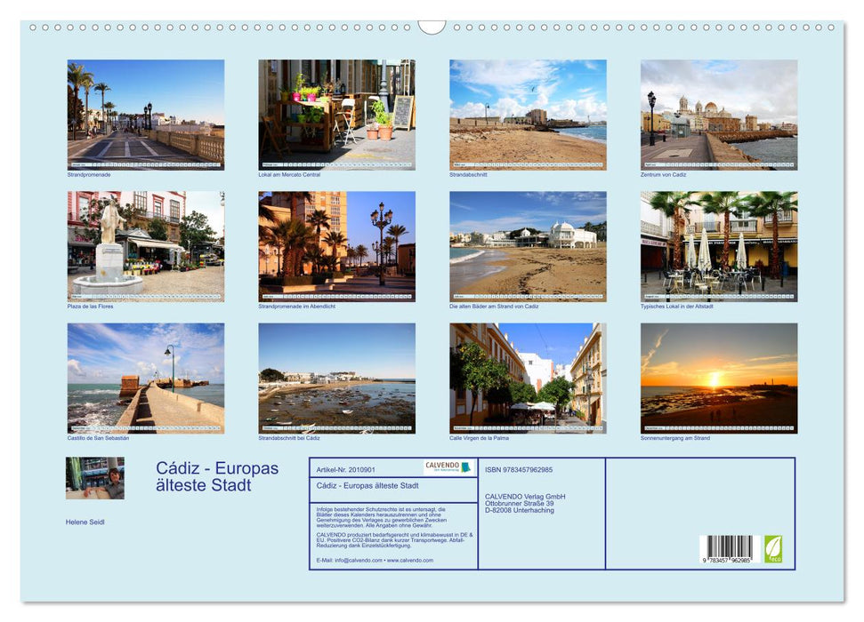This screenshot has width=864, height=622.
Task: Click the green arrow in the CALVENDO logo
Action: pos(466,468)
